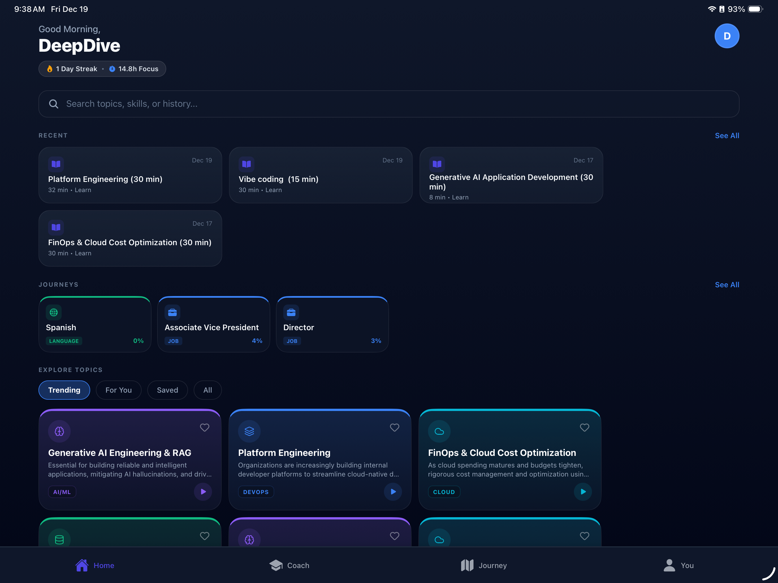778x583 pixels.
Task: Tap the globe icon on Spanish journey
Action: click(x=54, y=312)
